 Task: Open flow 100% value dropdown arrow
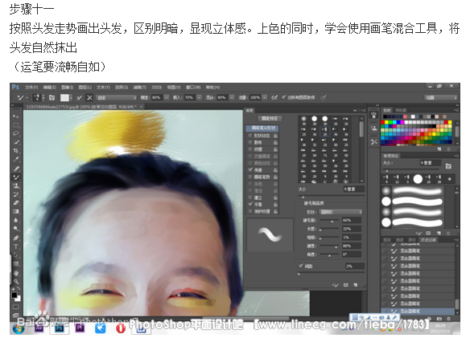click(x=264, y=97)
